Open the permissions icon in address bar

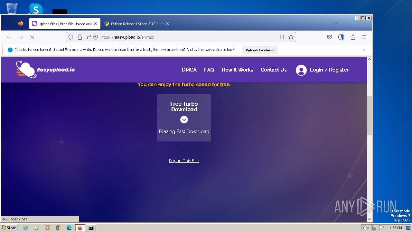[x=89, y=37]
